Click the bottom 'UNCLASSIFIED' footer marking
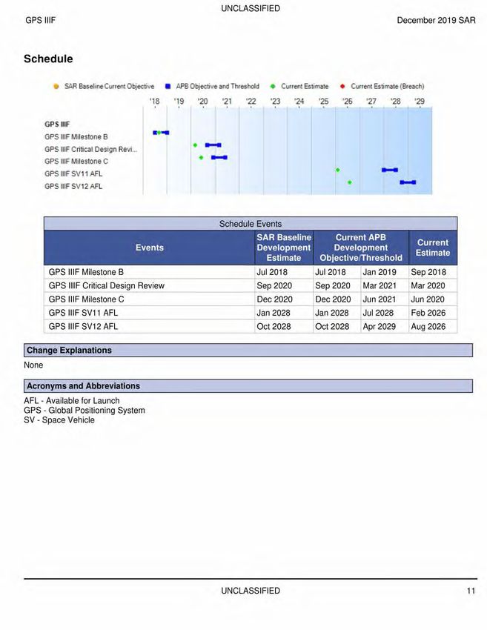Screen dimensions: 487x630 click(251, 591)
